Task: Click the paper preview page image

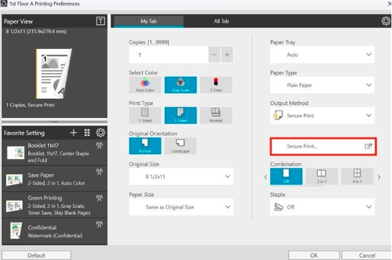Action: pyautogui.click(x=54, y=73)
